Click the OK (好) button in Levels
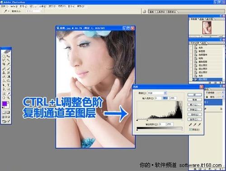 coord(195,94)
